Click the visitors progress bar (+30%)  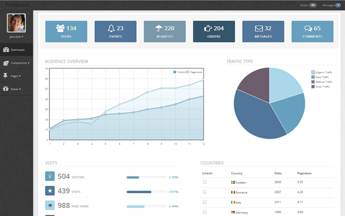(147, 177)
